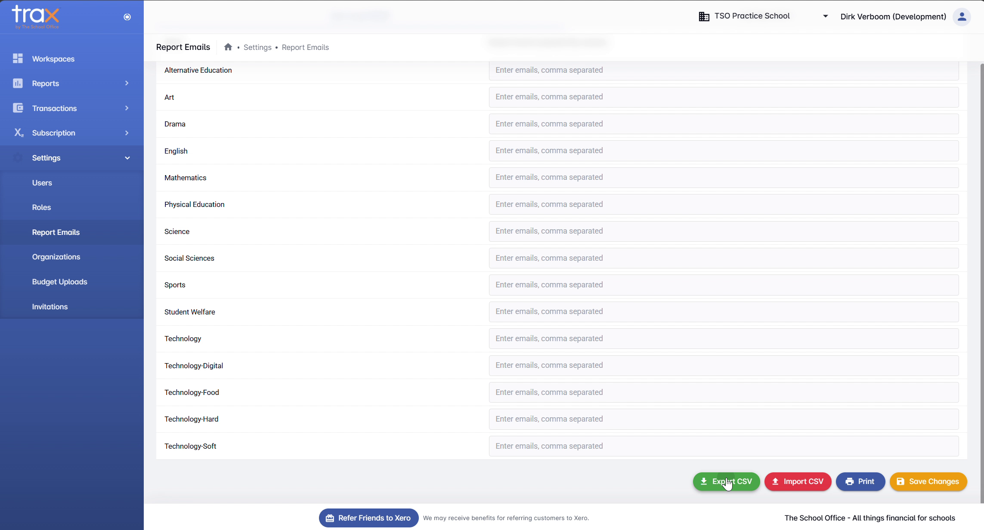The height and width of the screenshot is (530, 984).
Task: Focus the Technology-Hard email field
Action: pyautogui.click(x=724, y=419)
